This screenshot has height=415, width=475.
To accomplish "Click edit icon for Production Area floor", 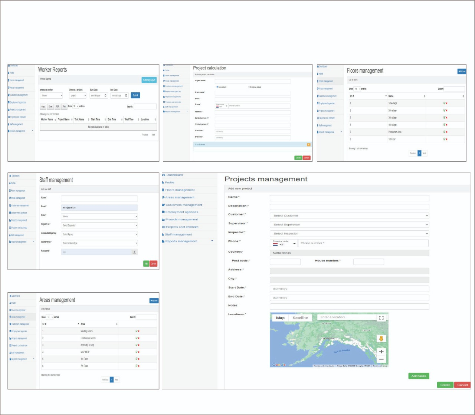I will click(444, 132).
